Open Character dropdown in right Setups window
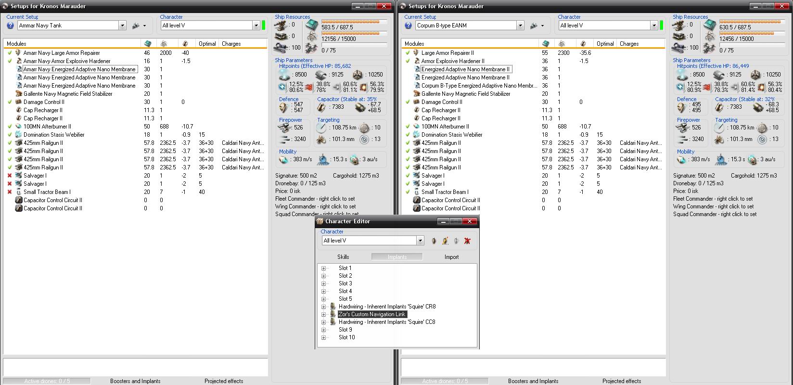Image resolution: width=793 pixels, height=385 pixels. point(654,26)
